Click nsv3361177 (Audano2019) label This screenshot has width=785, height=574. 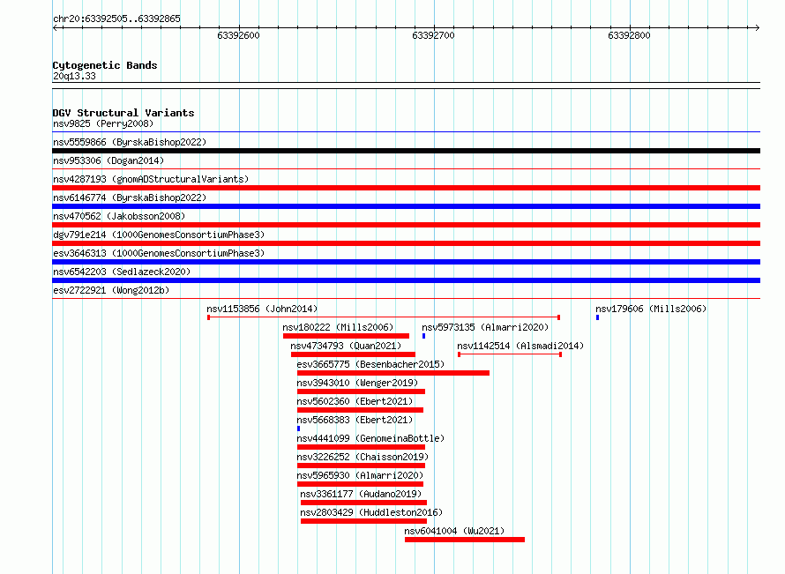[361, 494]
